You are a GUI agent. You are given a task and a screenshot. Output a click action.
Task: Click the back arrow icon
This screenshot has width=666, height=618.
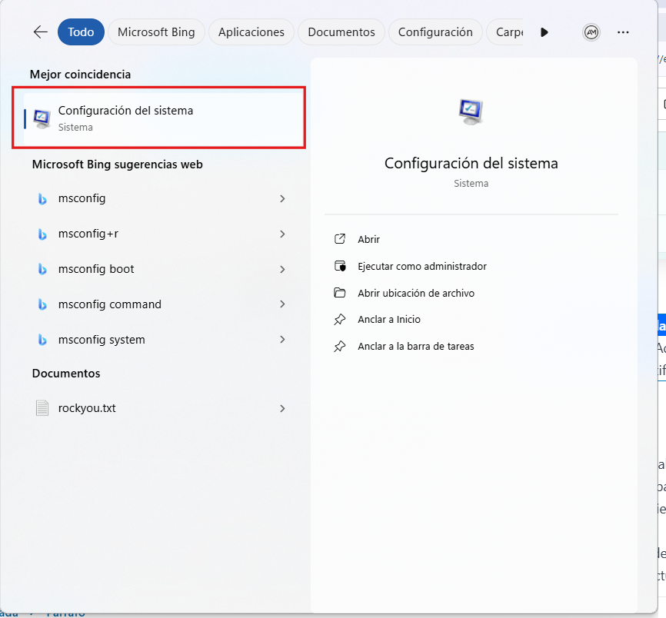(x=39, y=32)
